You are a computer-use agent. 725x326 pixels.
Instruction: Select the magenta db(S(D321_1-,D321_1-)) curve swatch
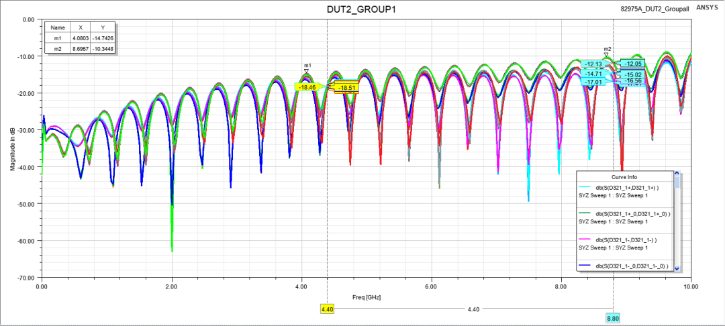586,239
